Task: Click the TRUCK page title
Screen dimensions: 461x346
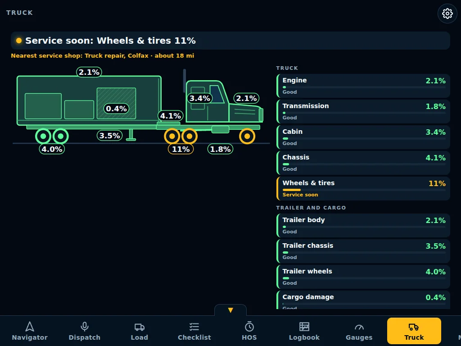Action: click(x=19, y=13)
